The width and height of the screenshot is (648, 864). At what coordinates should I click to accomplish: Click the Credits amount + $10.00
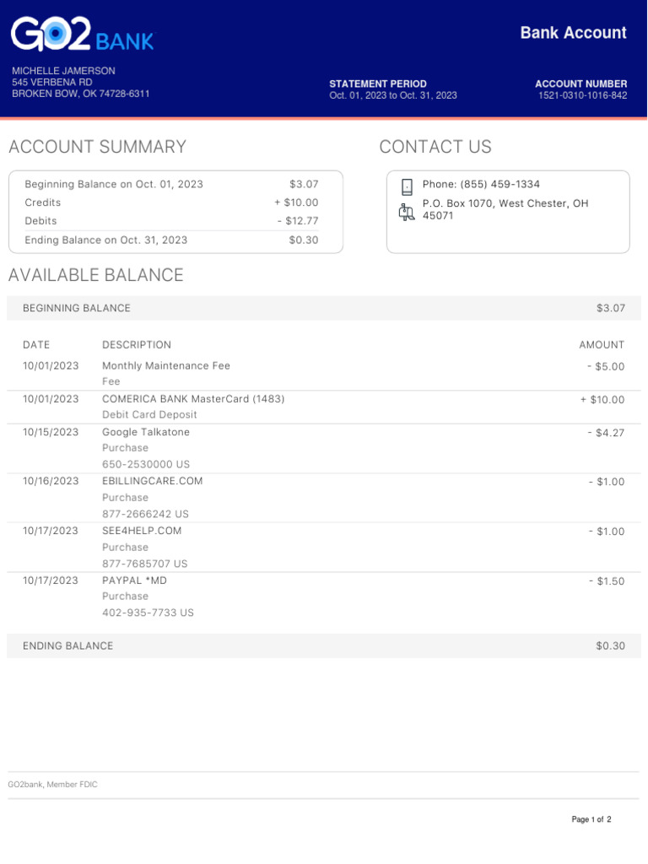click(296, 202)
